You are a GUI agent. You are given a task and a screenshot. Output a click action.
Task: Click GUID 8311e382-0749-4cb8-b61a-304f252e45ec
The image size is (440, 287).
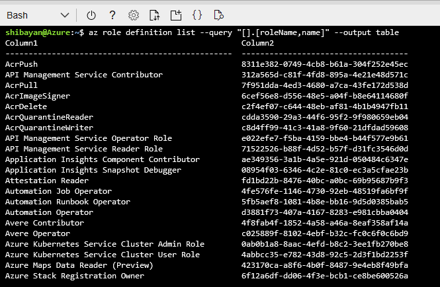[x=325, y=64]
